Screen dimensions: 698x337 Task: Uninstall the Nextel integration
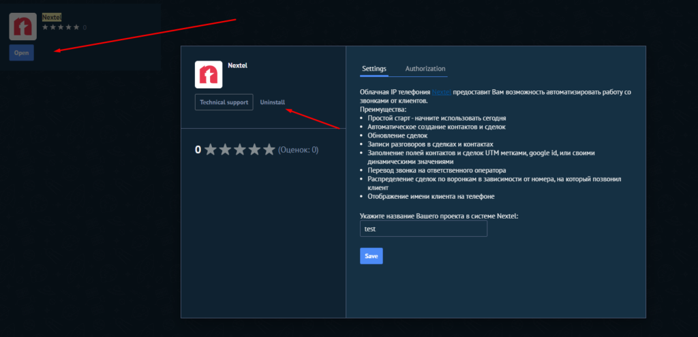pyautogui.click(x=273, y=103)
